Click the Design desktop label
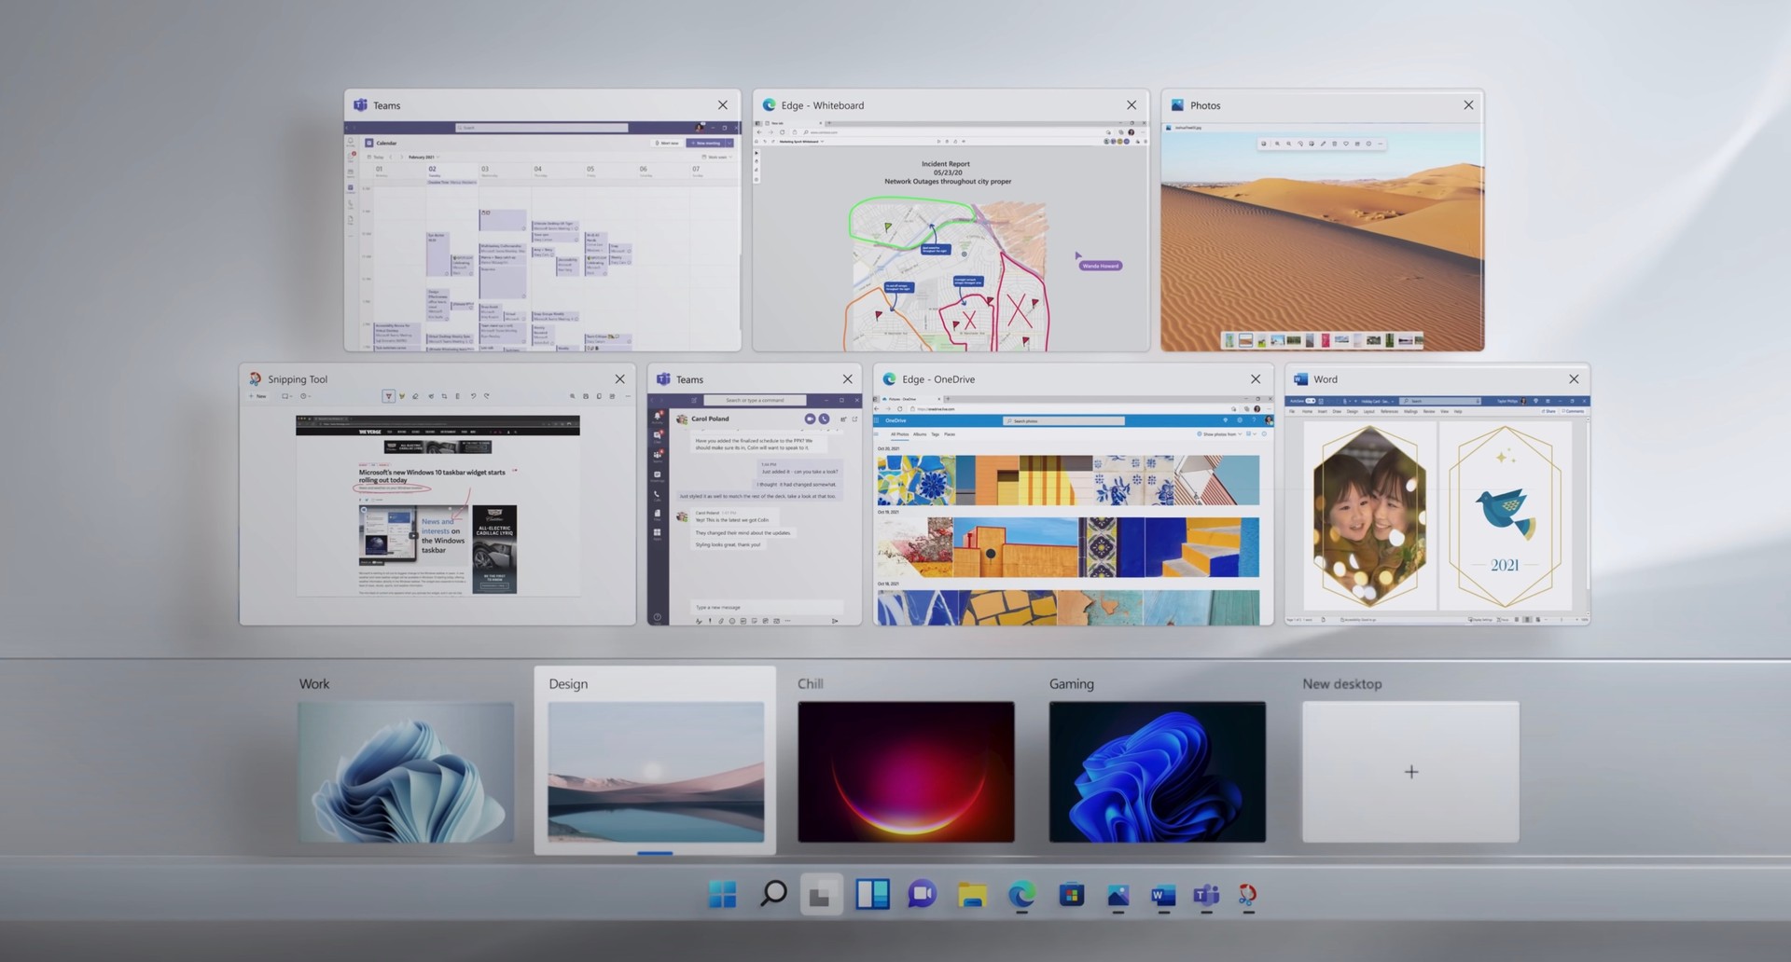This screenshot has width=1791, height=962. pyautogui.click(x=568, y=684)
